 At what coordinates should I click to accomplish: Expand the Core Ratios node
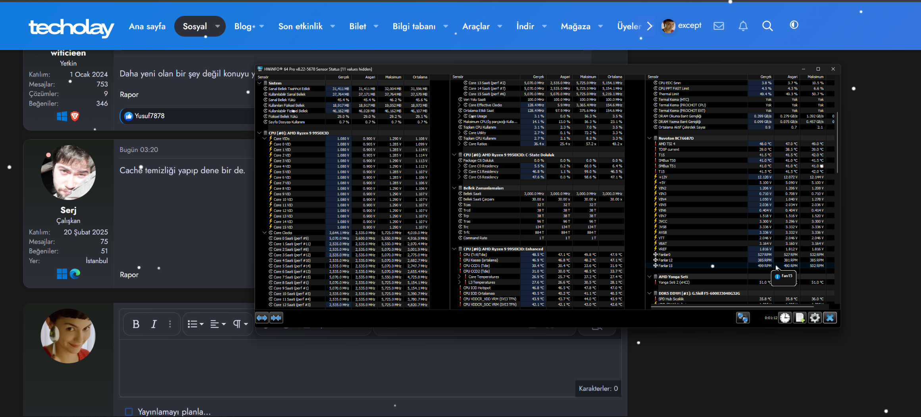[460, 144]
